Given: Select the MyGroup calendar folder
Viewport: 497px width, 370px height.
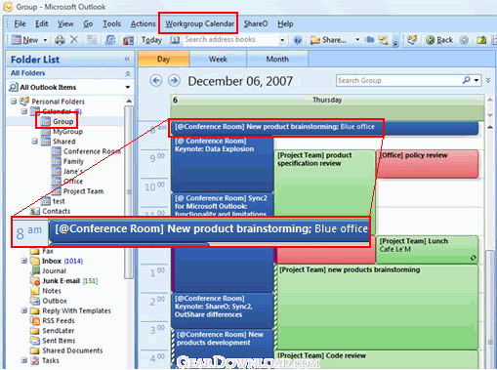Looking at the screenshot, I should 62,132.
